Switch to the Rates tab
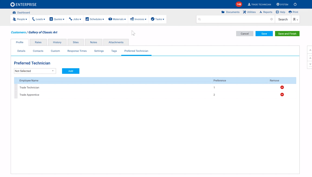Image resolution: width=312 pixels, height=177 pixels. [x=38, y=42]
